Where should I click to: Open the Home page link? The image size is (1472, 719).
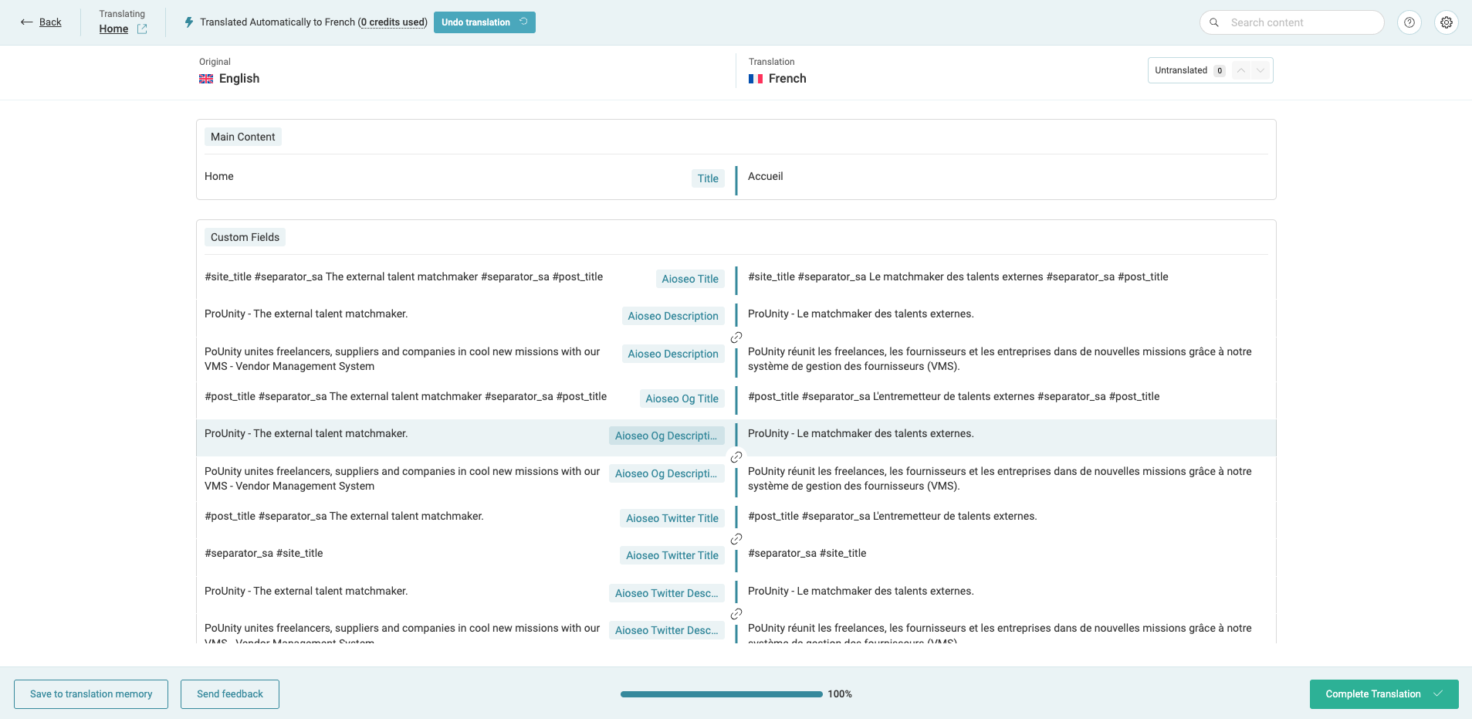113,29
